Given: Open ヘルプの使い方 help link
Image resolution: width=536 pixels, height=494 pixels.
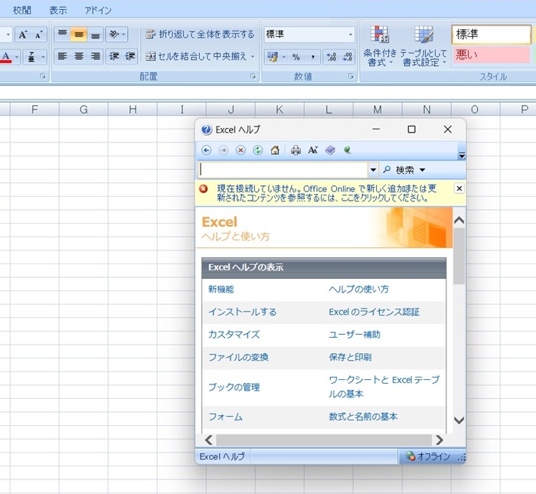Looking at the screenshot, I should pyautogui.click(x=358, y=290).
